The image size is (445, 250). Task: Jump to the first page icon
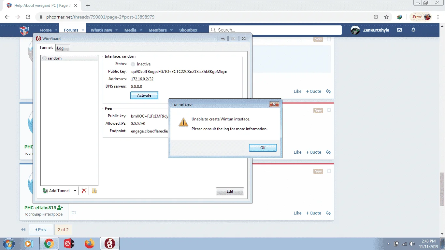click(x=23, y=229)
